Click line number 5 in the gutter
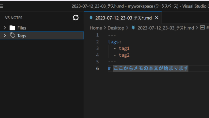 (97, 62)
